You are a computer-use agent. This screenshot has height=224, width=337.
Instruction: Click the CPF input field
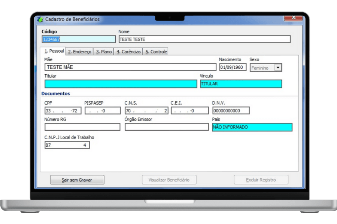63,111
